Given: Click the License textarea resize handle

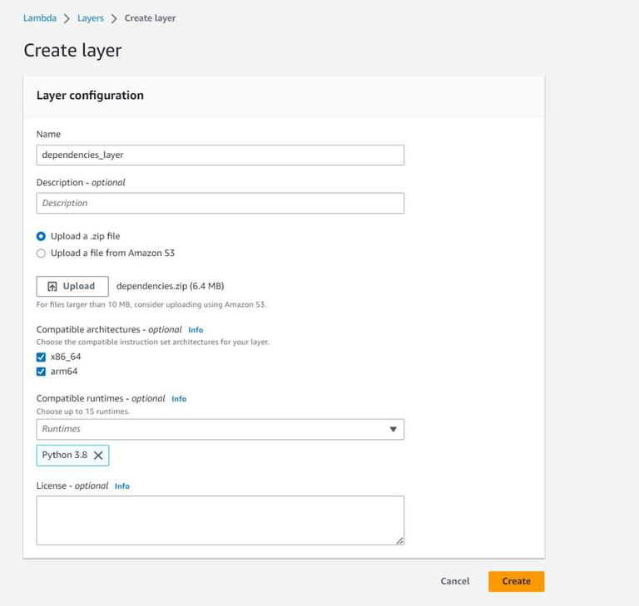Looking at the screenshot, I should [x=399, y=540].
